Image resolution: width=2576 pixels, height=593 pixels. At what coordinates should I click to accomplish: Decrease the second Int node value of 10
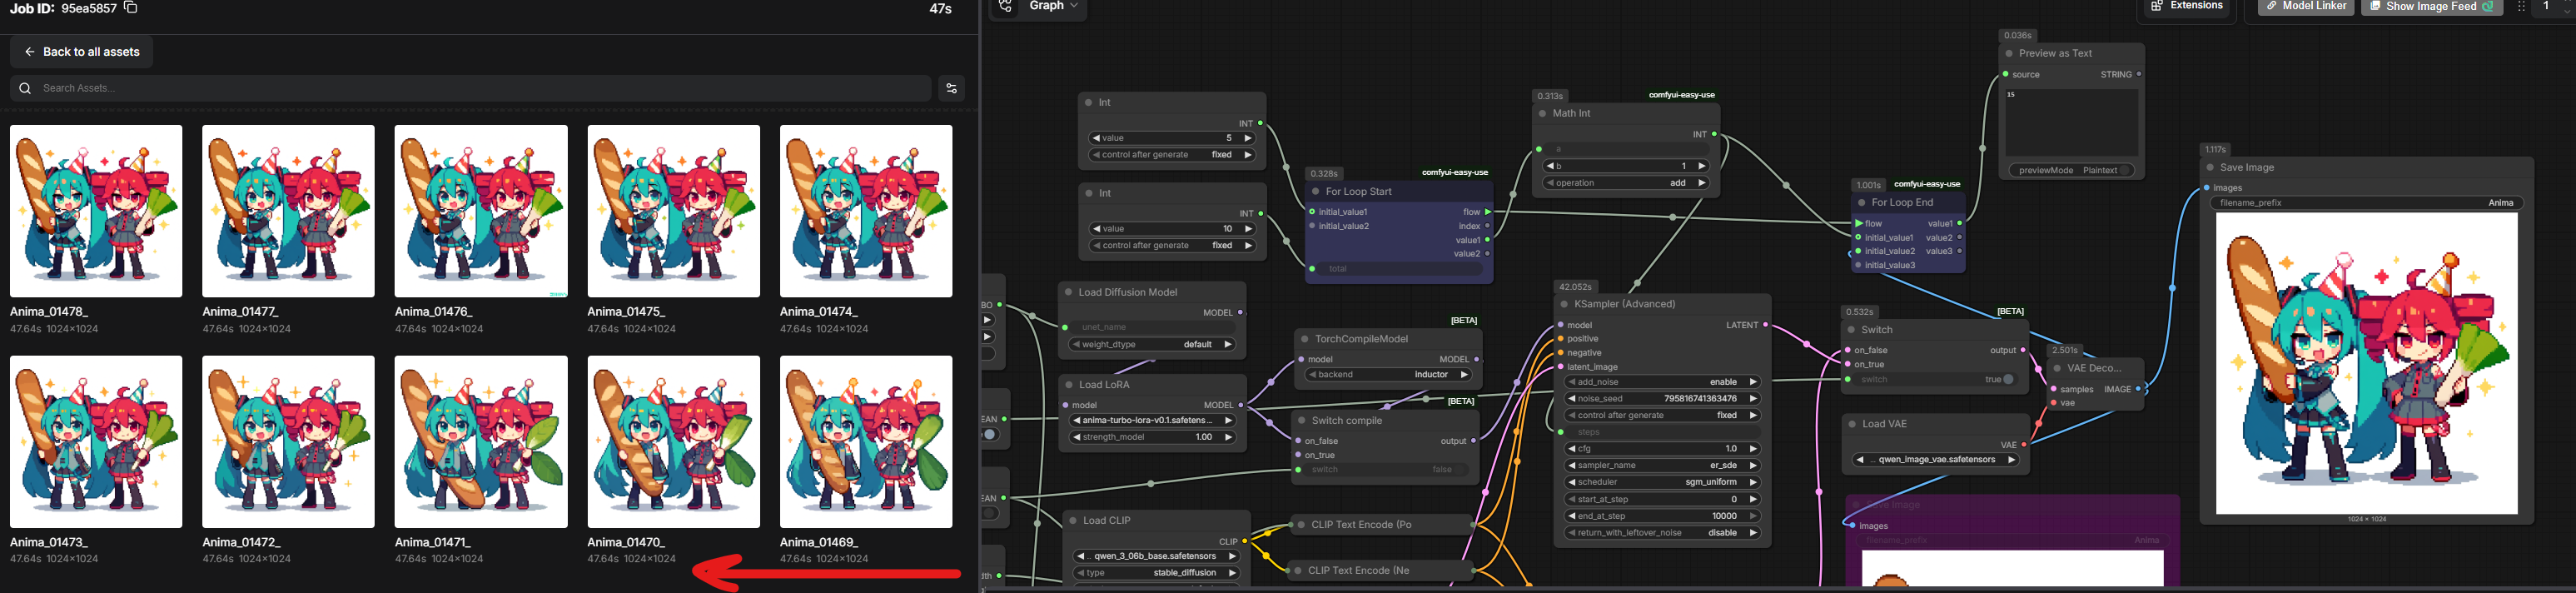1096,229
